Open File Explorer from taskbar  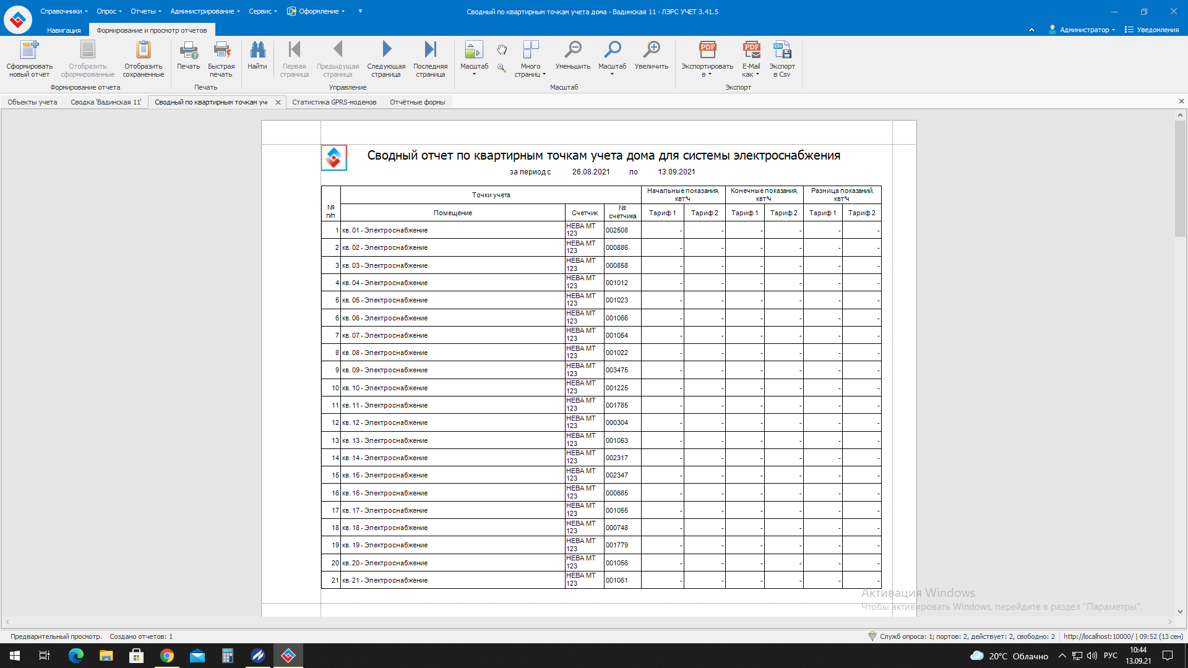(106, 656)
